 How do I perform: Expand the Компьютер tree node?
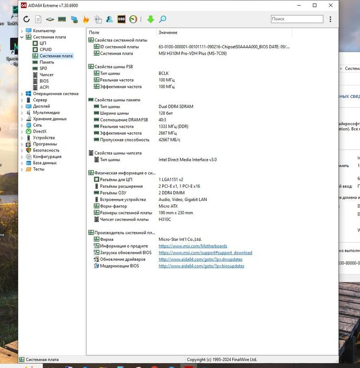point(22,30)
